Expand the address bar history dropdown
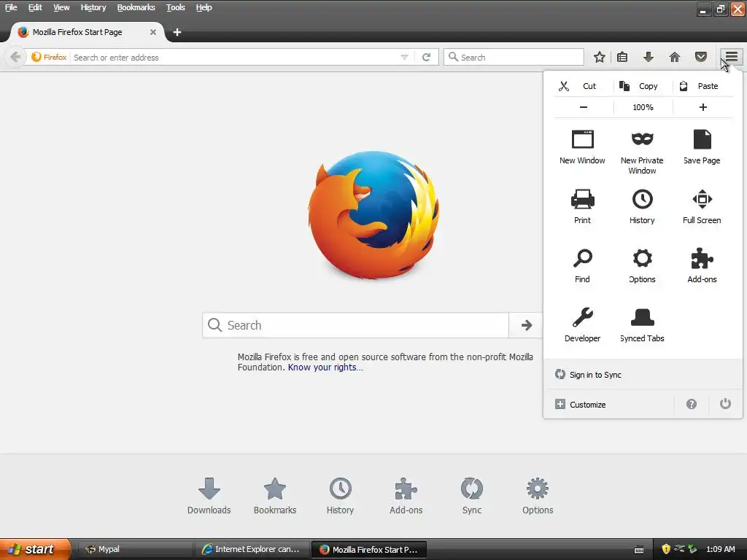The width and height of the screenshot is (747, 560). click(x=404, y=57)
